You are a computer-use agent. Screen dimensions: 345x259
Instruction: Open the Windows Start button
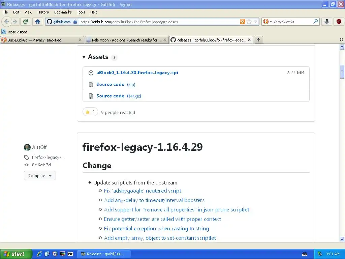[16, 254]
